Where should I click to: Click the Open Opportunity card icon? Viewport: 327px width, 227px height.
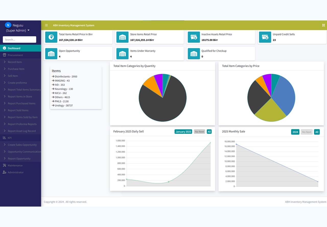coord(51,54)
